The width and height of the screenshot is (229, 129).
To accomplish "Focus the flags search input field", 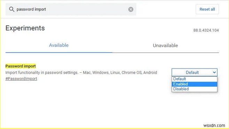I will [71, 9].
